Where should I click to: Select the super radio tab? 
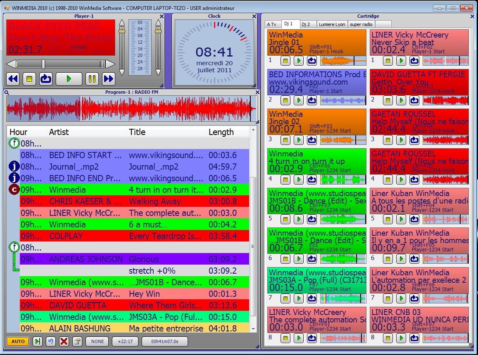pos(361,24)
